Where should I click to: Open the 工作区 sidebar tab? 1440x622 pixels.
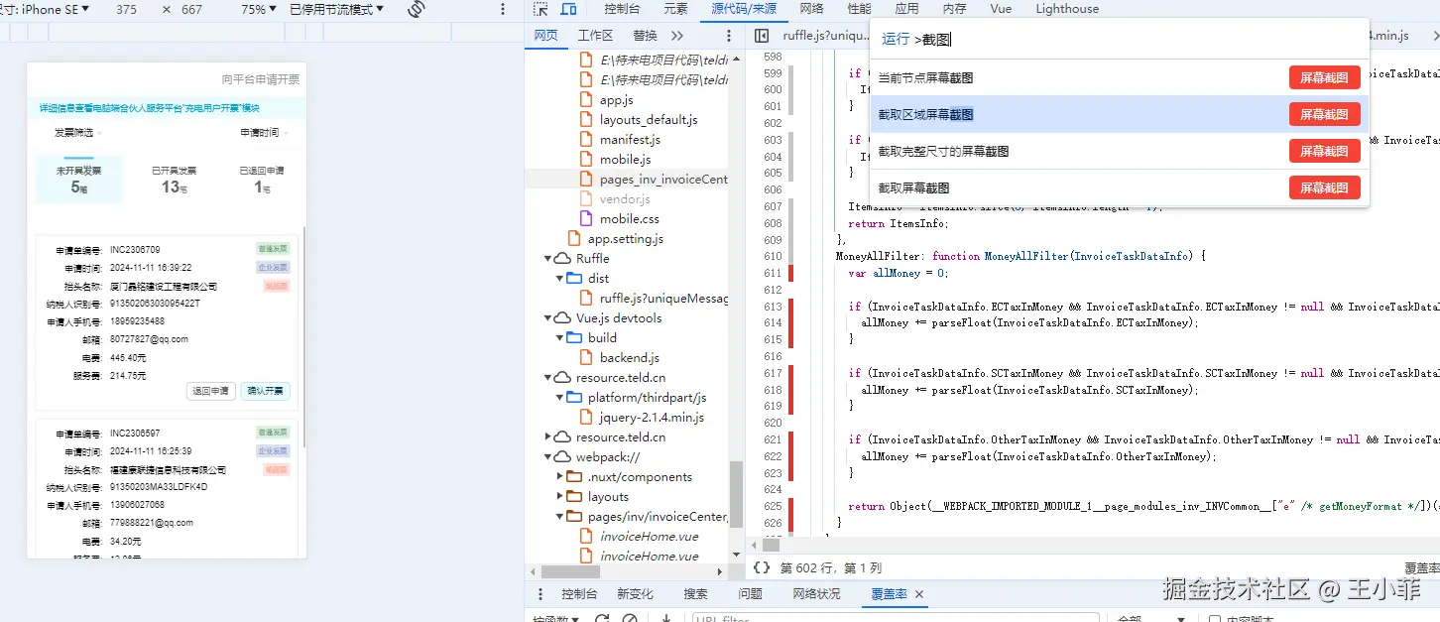point(595,36)
